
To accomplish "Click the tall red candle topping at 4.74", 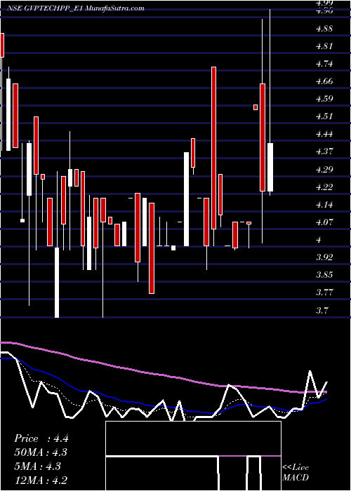I will coord(213,148).
